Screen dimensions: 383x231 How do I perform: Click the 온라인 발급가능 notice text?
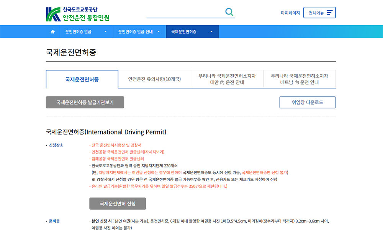pyautogui.click(x=158, y=186)
